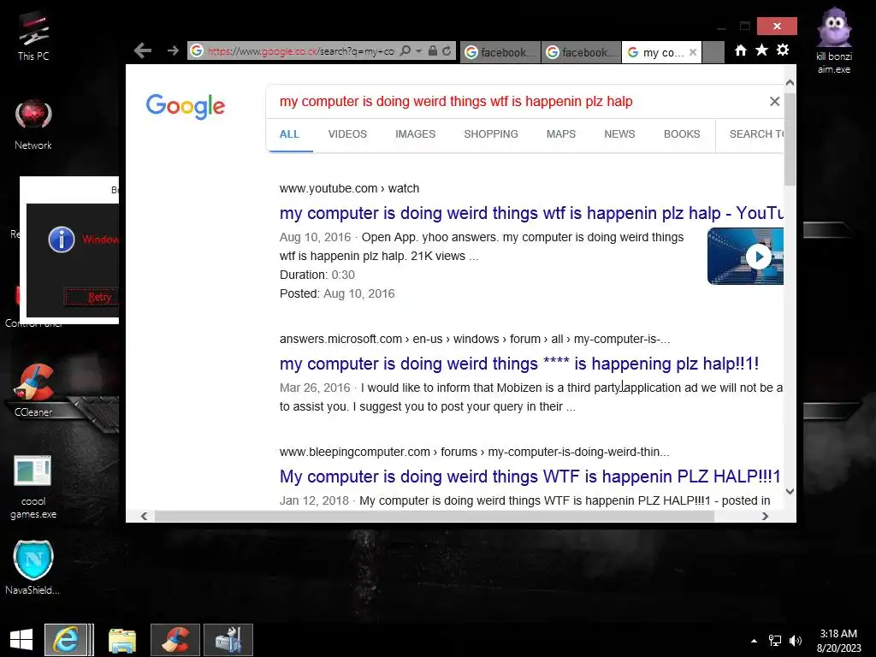Click the 'www.youtube.com › watch' breadcrumb

click(x=349, y=188)
